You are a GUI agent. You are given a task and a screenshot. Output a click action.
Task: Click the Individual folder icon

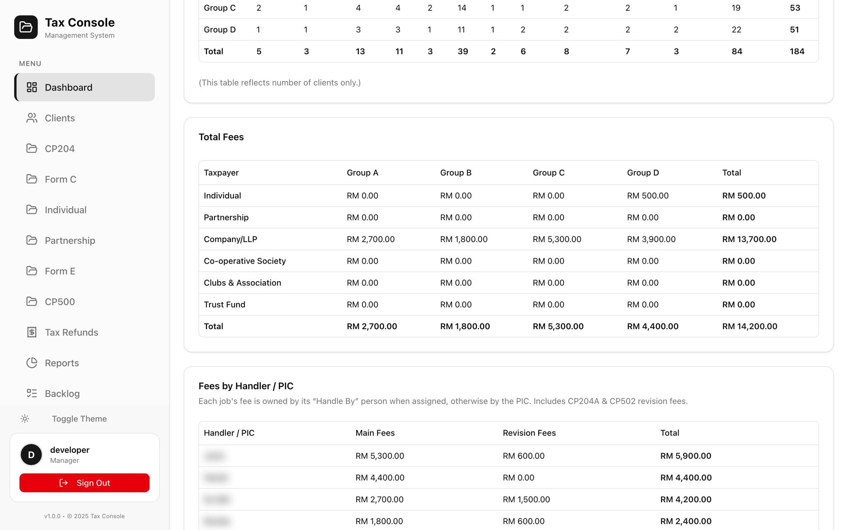coord(32,210)
